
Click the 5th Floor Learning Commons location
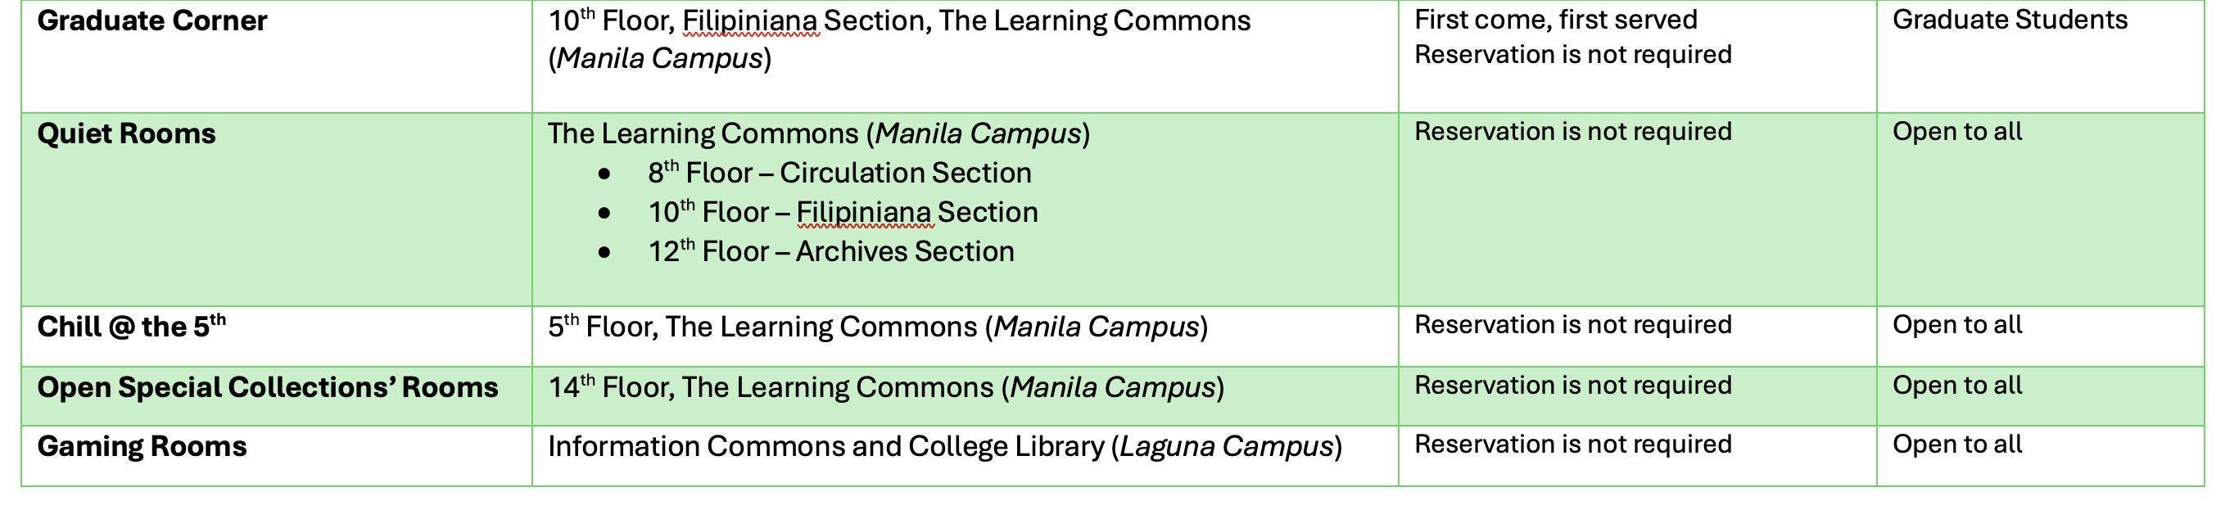pyautogui.click(x=878, y=327)
